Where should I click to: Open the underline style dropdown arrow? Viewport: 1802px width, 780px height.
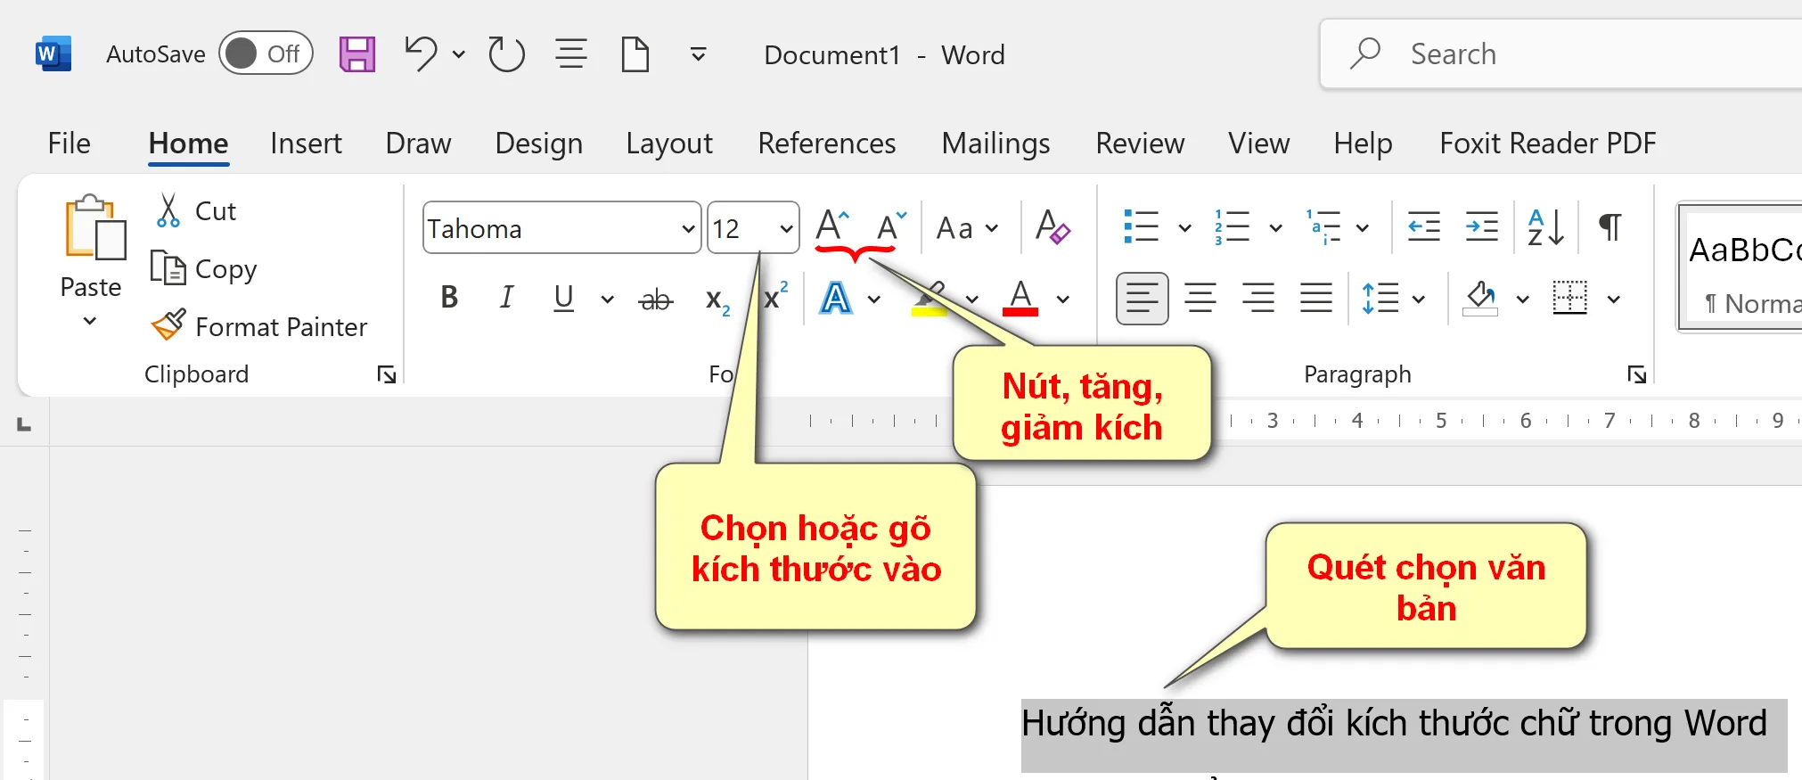coord(607,300)
